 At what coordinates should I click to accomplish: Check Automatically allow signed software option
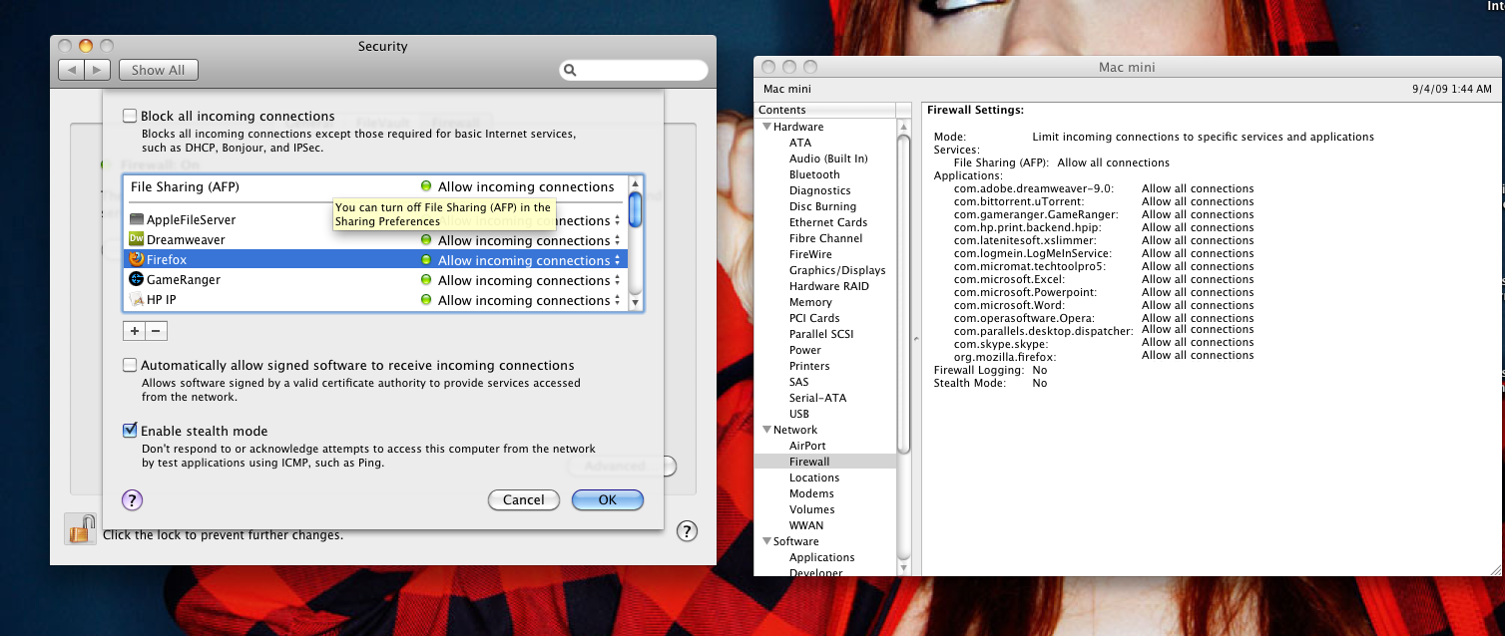[130, 365]
